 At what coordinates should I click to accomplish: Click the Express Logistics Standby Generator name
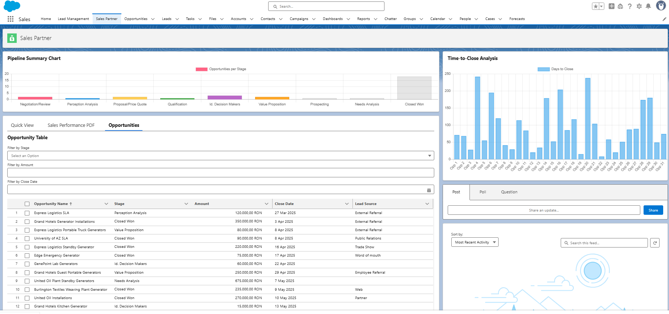64,247
